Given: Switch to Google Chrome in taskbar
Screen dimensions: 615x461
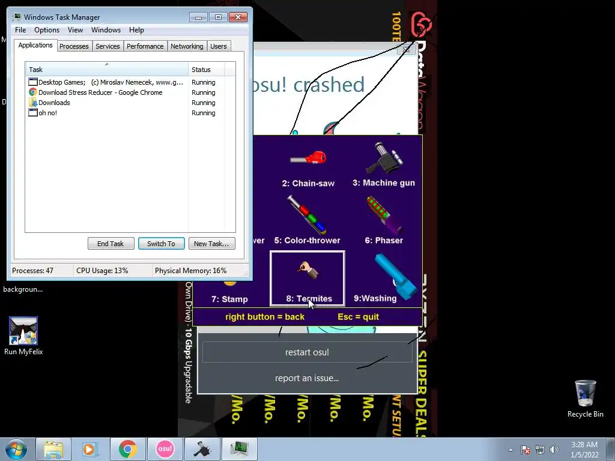Looking at the screenshot, I should [x=127, y=449].
